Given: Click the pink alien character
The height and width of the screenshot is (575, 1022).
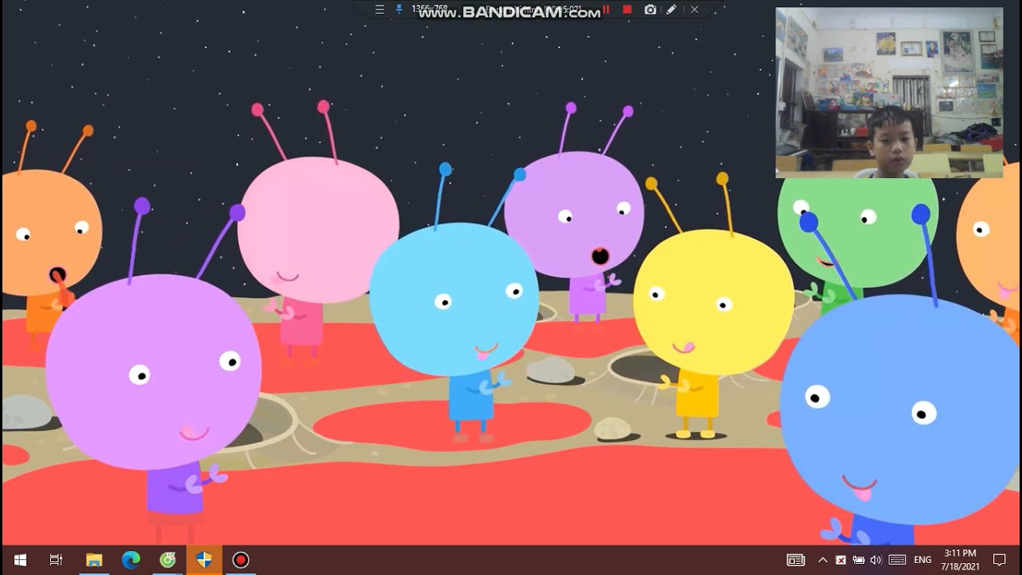Looking at the screenshot, I should (318, 231).
